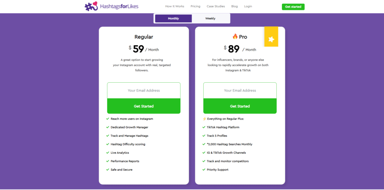Open the How It Works page
This screenshot has height=190, width=384.
(x=175, y=6)
